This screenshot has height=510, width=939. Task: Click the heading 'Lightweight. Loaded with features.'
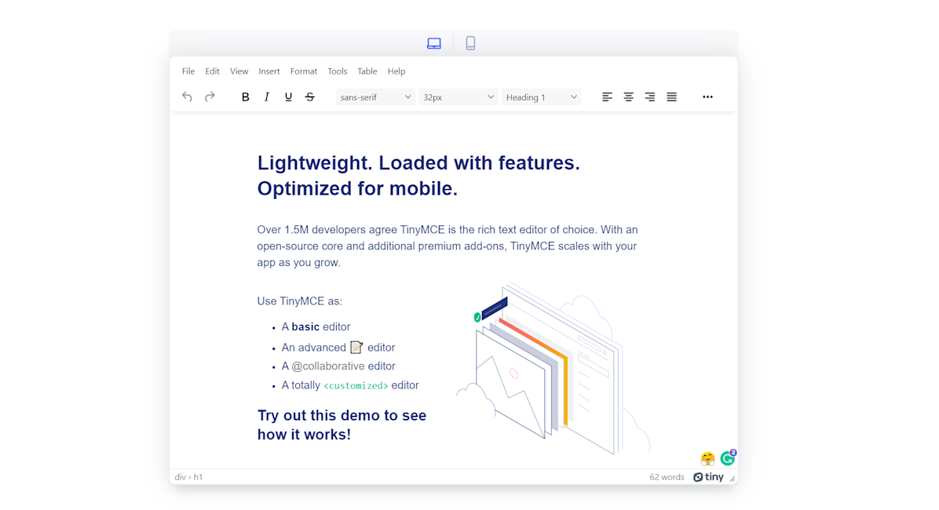tap(418, 163)
